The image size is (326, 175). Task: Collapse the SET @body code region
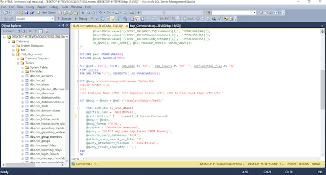(x=78, y=81)
